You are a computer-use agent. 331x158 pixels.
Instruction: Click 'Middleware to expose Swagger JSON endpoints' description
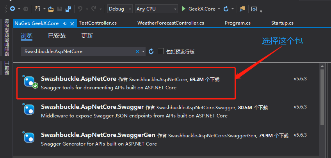[134, 115]
